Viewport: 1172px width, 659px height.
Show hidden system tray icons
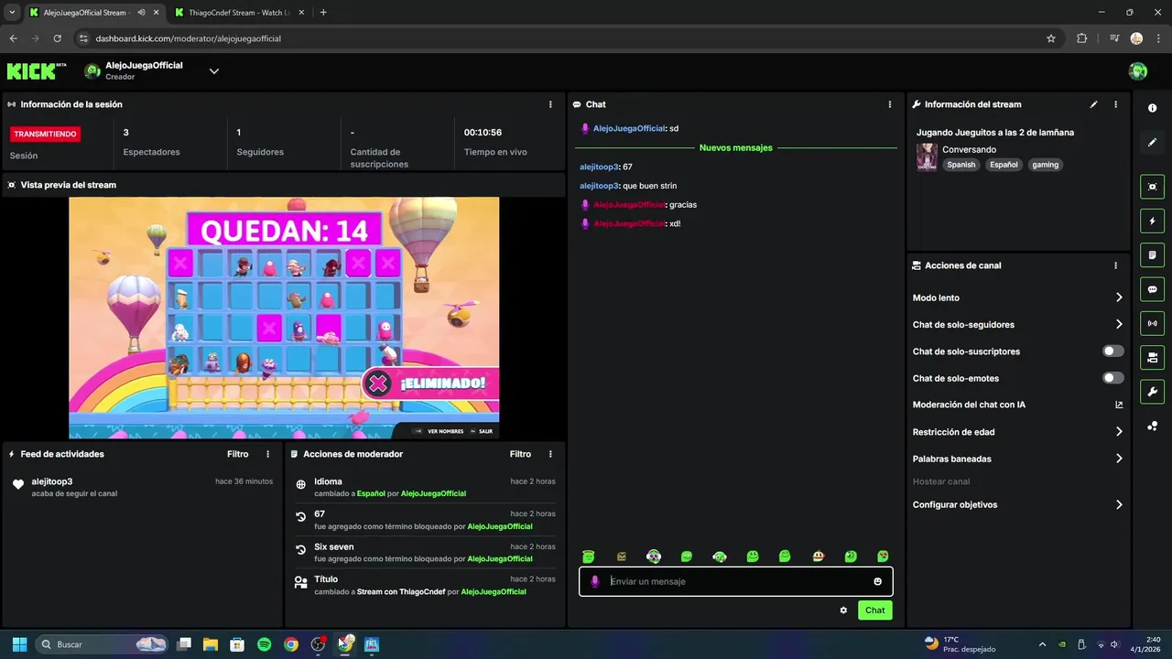pos(1042,644)
